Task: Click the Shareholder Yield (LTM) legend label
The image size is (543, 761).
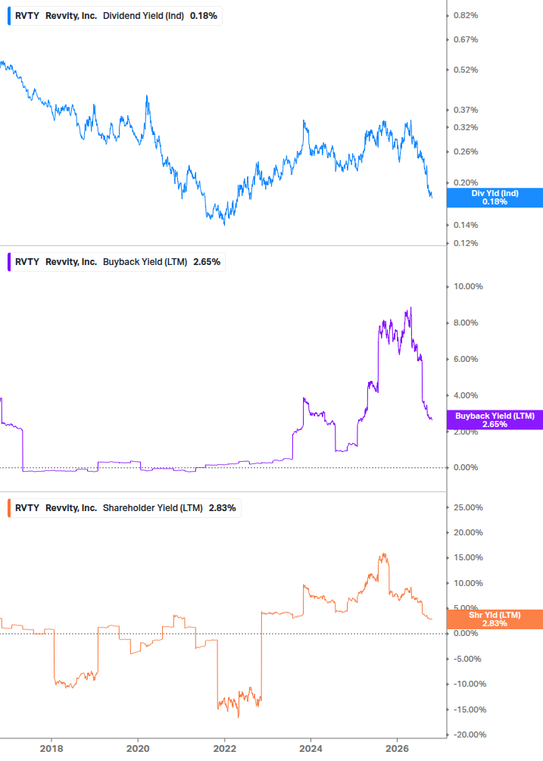Action: point(153,507)
